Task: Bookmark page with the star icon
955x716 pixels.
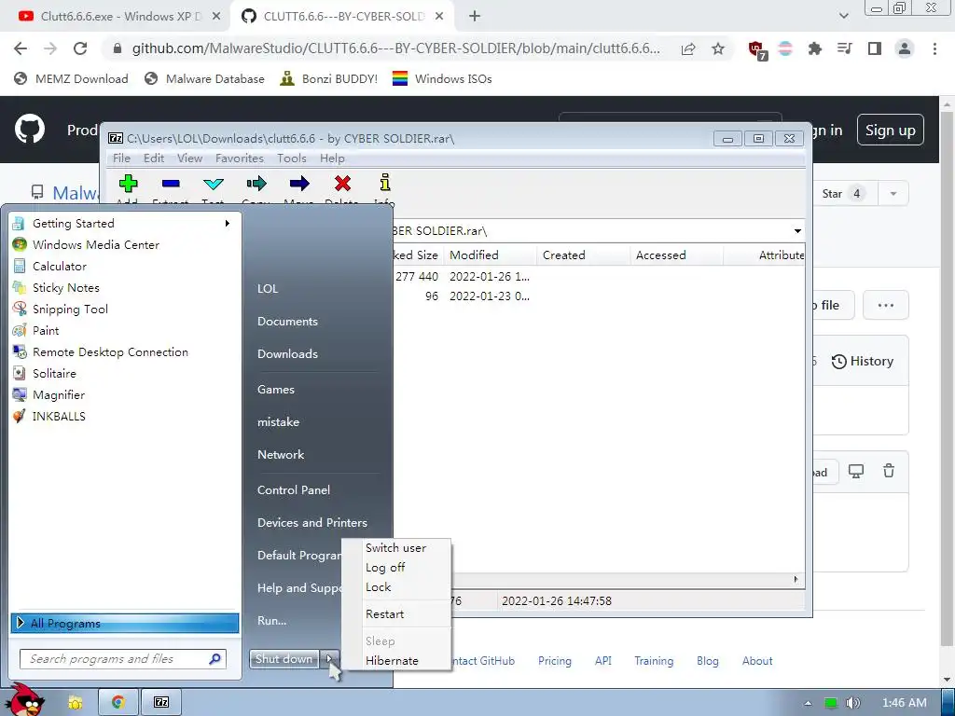Action: point(718,48)
